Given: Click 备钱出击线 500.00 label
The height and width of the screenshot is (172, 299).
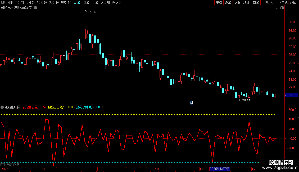Looking at the screenshot, I should click(x=61, y=107).
